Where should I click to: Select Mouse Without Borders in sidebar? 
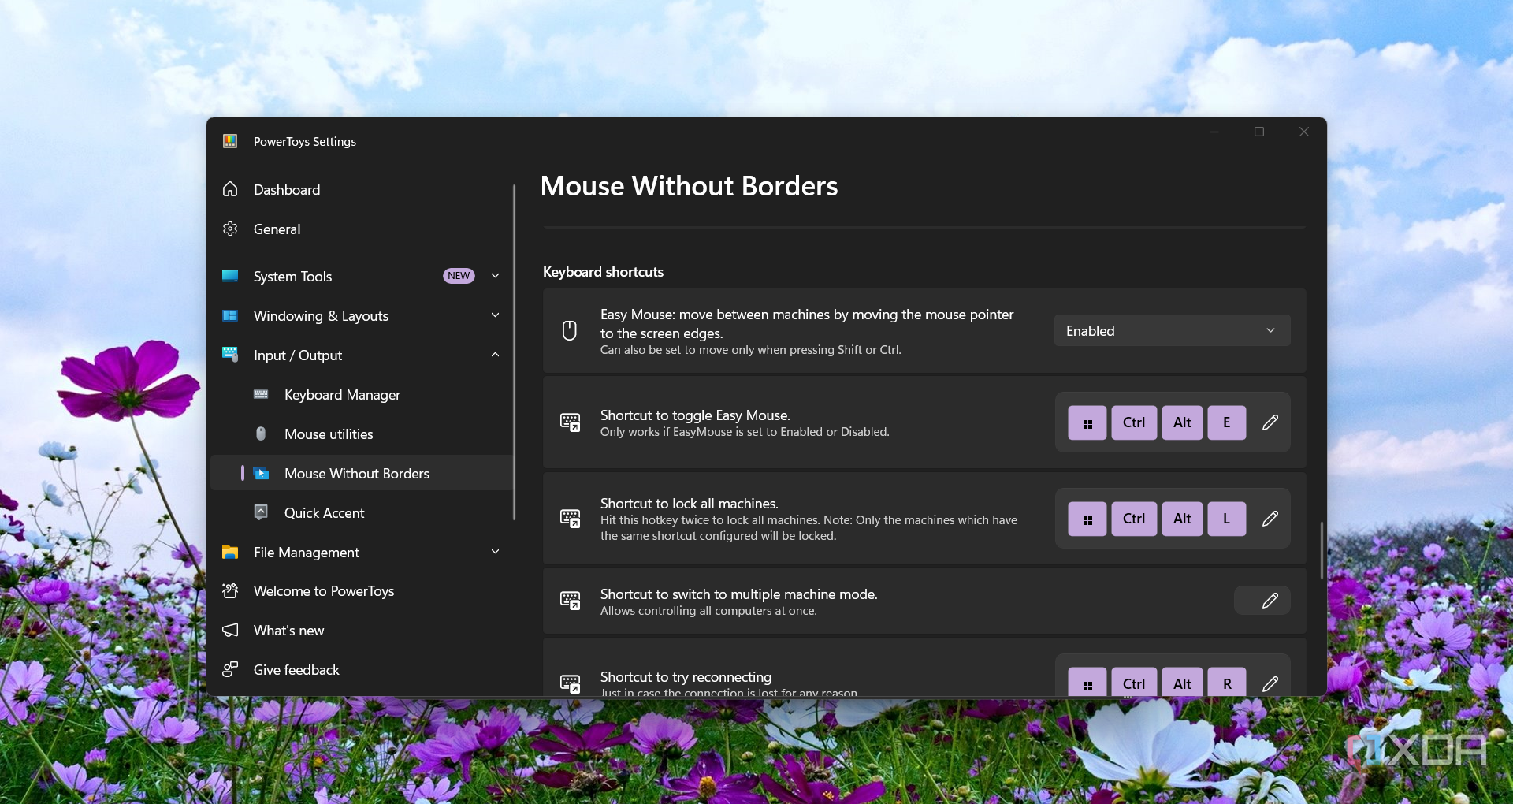tap(362, 473)
